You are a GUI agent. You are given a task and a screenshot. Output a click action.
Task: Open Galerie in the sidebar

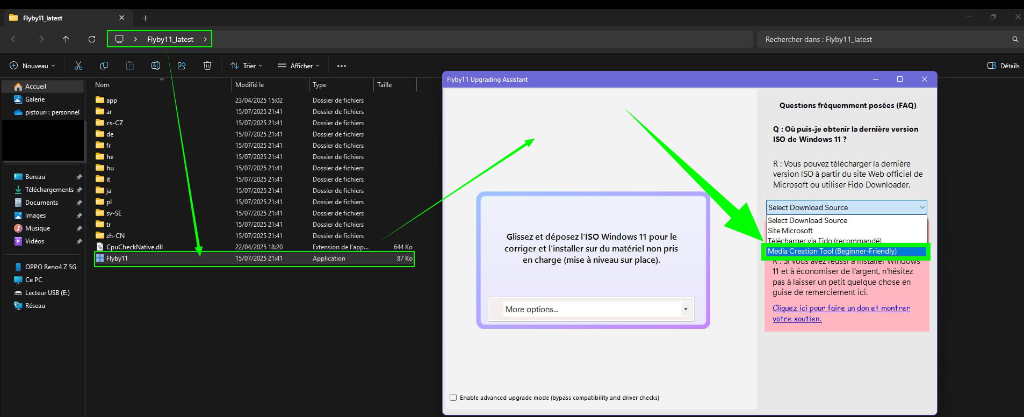tap(29, 99)
